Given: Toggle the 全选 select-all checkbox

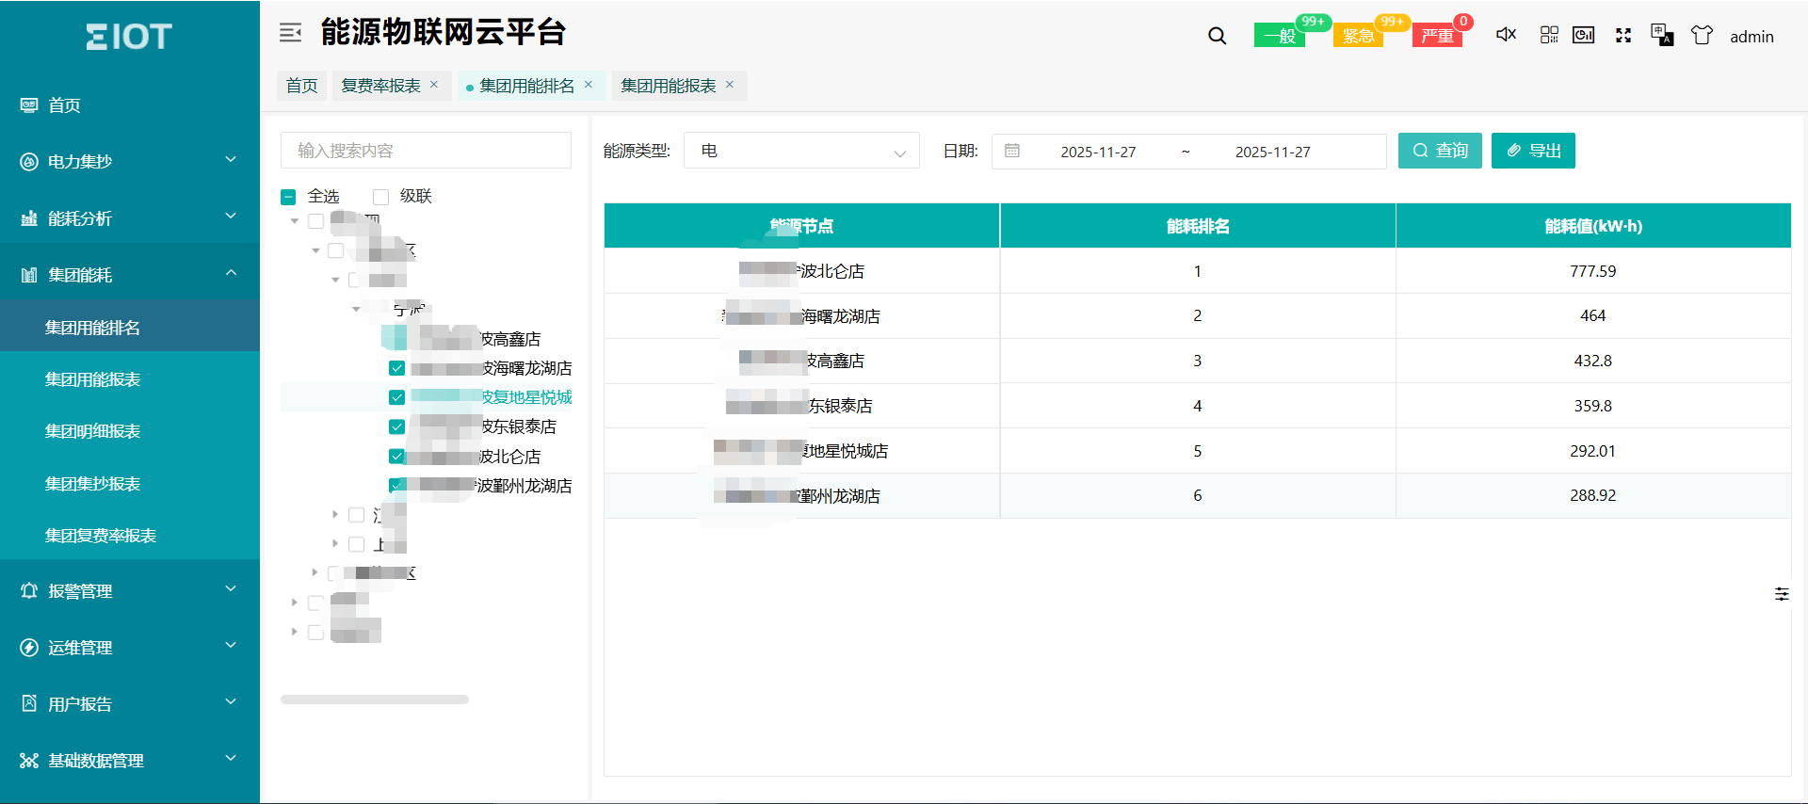Looking at the screenshot, I should (x=289, y=197).
